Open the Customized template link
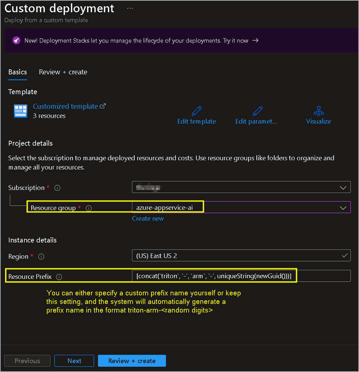The height and width of the screenshot is (372, 359). (x=65, y=106)
